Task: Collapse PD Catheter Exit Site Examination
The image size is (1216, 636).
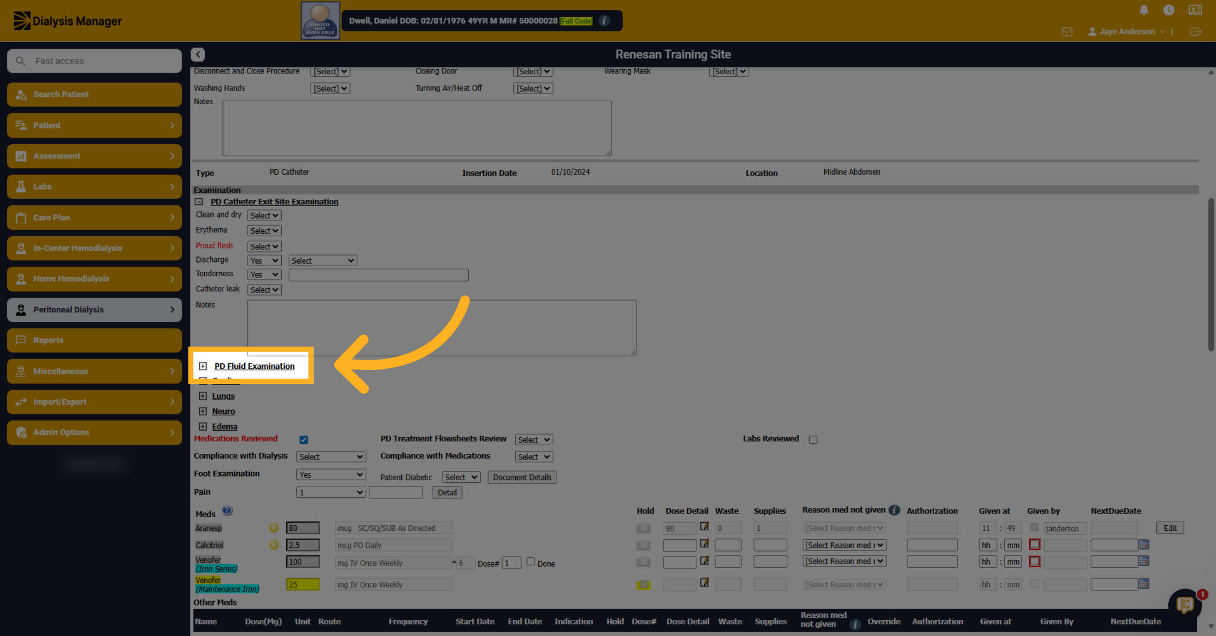Action: coord(199,201)
